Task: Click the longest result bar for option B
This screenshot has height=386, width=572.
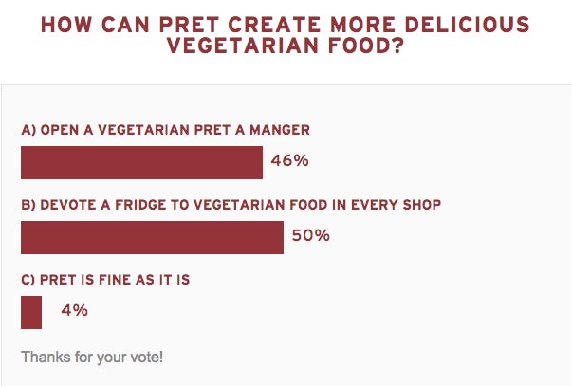Action: pyautogui.click(x=152, y=237)
